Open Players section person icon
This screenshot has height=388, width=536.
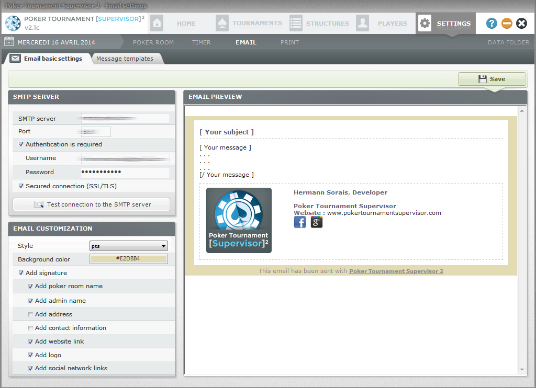coord(363,24)
